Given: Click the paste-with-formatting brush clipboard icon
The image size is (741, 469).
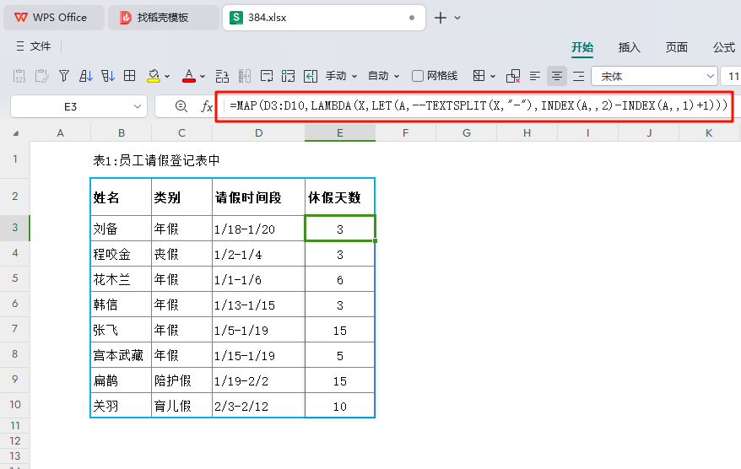Looking at the screenshot, I should (x=41, y=76).
